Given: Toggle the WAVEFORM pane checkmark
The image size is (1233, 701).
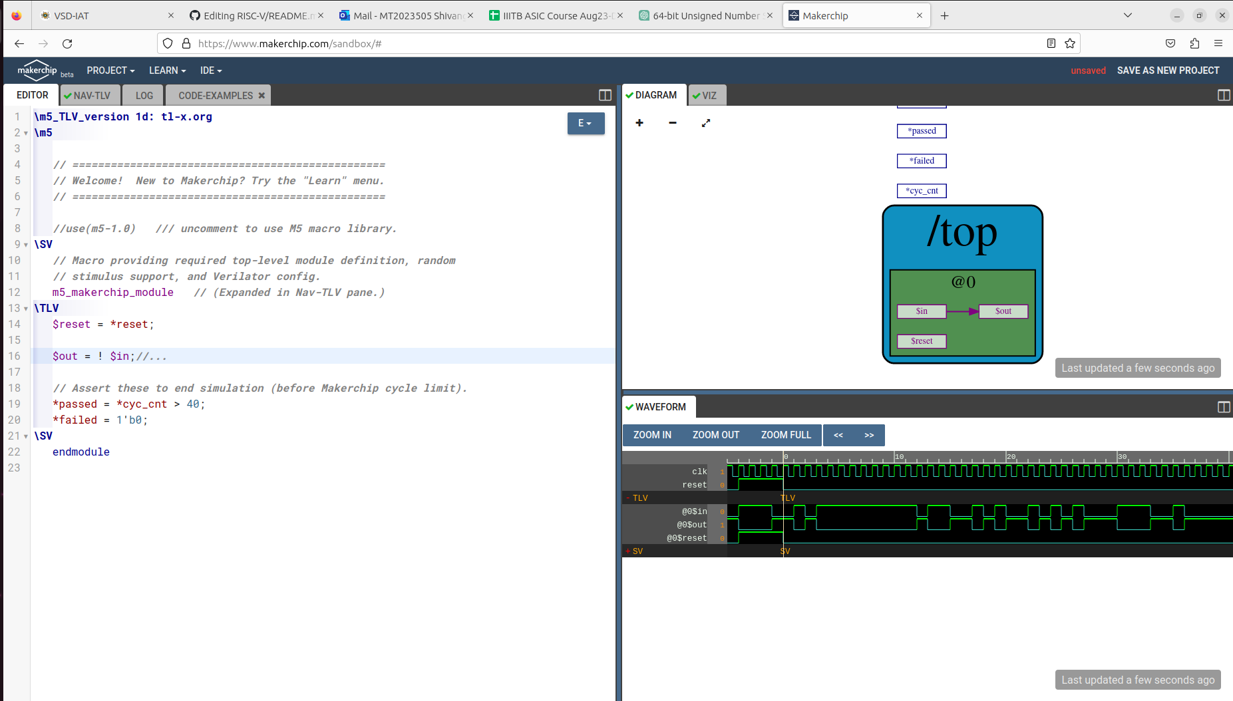Looking at the screenshot, I should pyautogui.click(x=629, y=406).
